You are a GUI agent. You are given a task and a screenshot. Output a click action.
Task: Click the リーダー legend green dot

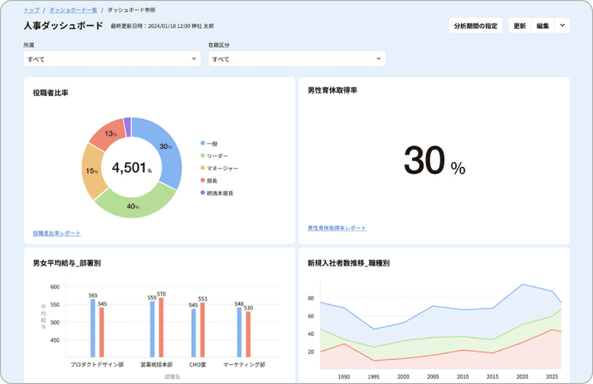tap(202, 156)
